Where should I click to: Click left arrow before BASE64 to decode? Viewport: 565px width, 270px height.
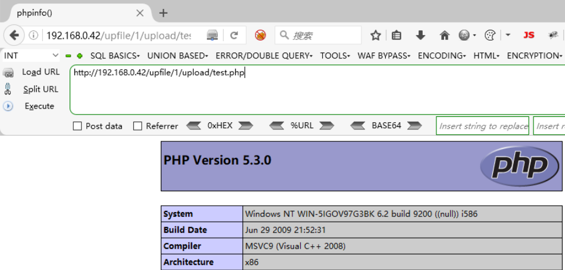point(358,126)
